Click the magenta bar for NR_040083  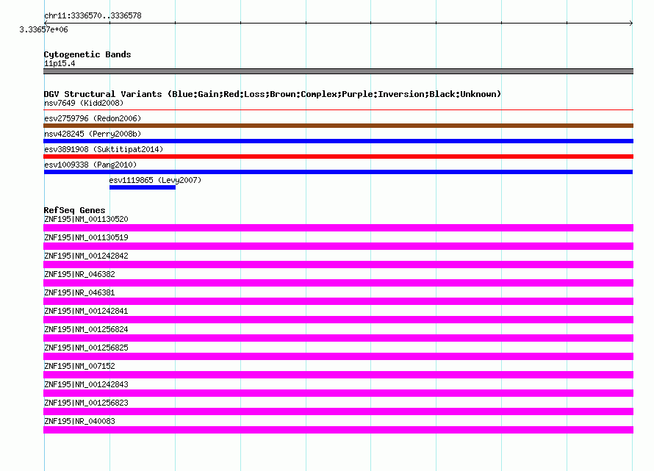338,430
